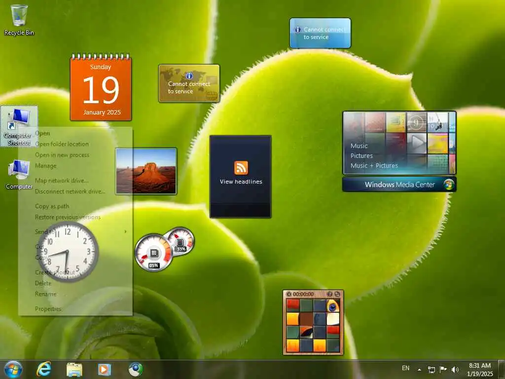
Task: Select Open in new process
Action: tap(62, 155)
